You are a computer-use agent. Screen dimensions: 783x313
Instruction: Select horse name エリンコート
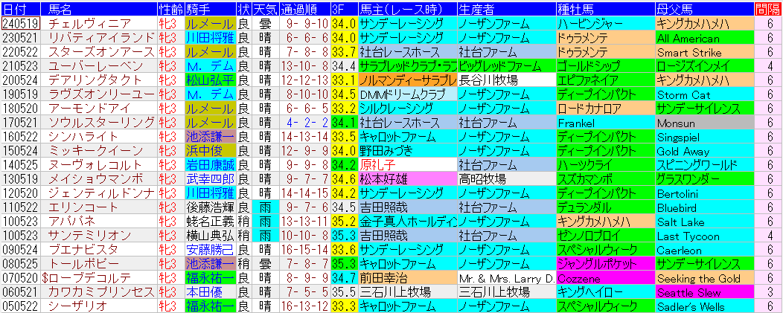[83, 207]
